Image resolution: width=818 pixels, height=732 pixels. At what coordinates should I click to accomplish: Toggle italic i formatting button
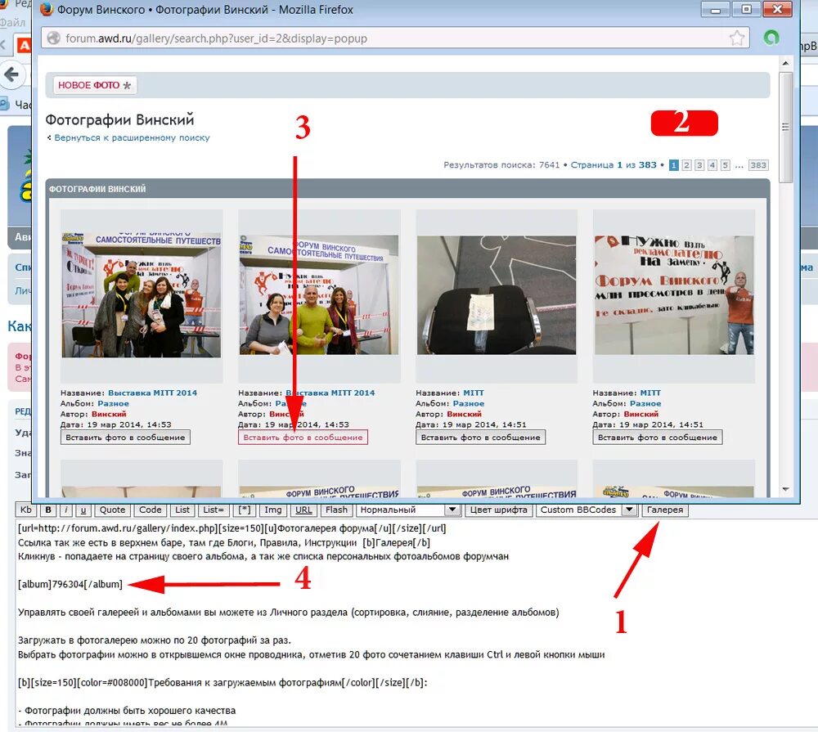click(x=66, y=510)
